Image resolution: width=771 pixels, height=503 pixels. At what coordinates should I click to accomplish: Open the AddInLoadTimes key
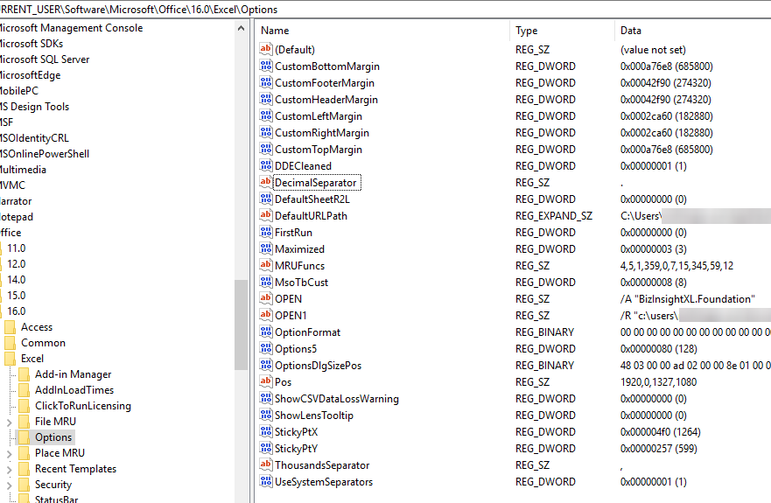click(x=74, y=390)
